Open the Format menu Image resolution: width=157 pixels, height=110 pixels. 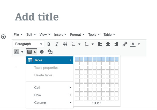tap(77, 34)
